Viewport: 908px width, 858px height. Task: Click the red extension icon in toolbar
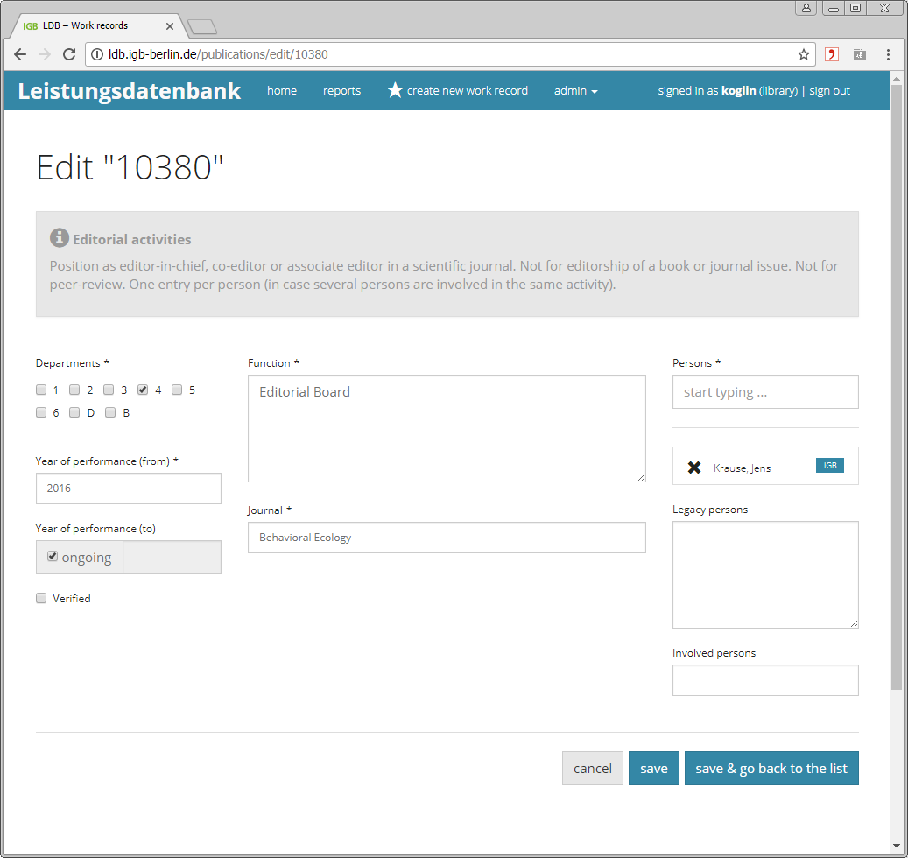click(x=831, y=54)
